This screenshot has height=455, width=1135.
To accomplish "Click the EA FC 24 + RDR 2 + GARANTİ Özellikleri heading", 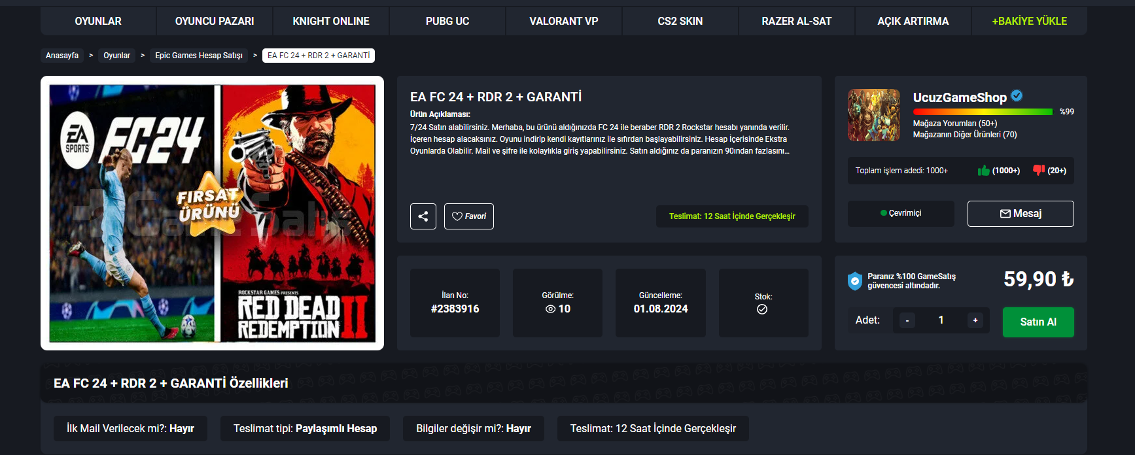I will click(x=171, y=383).
